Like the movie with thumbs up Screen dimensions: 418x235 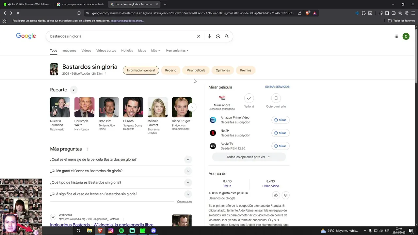pos(276,195)
